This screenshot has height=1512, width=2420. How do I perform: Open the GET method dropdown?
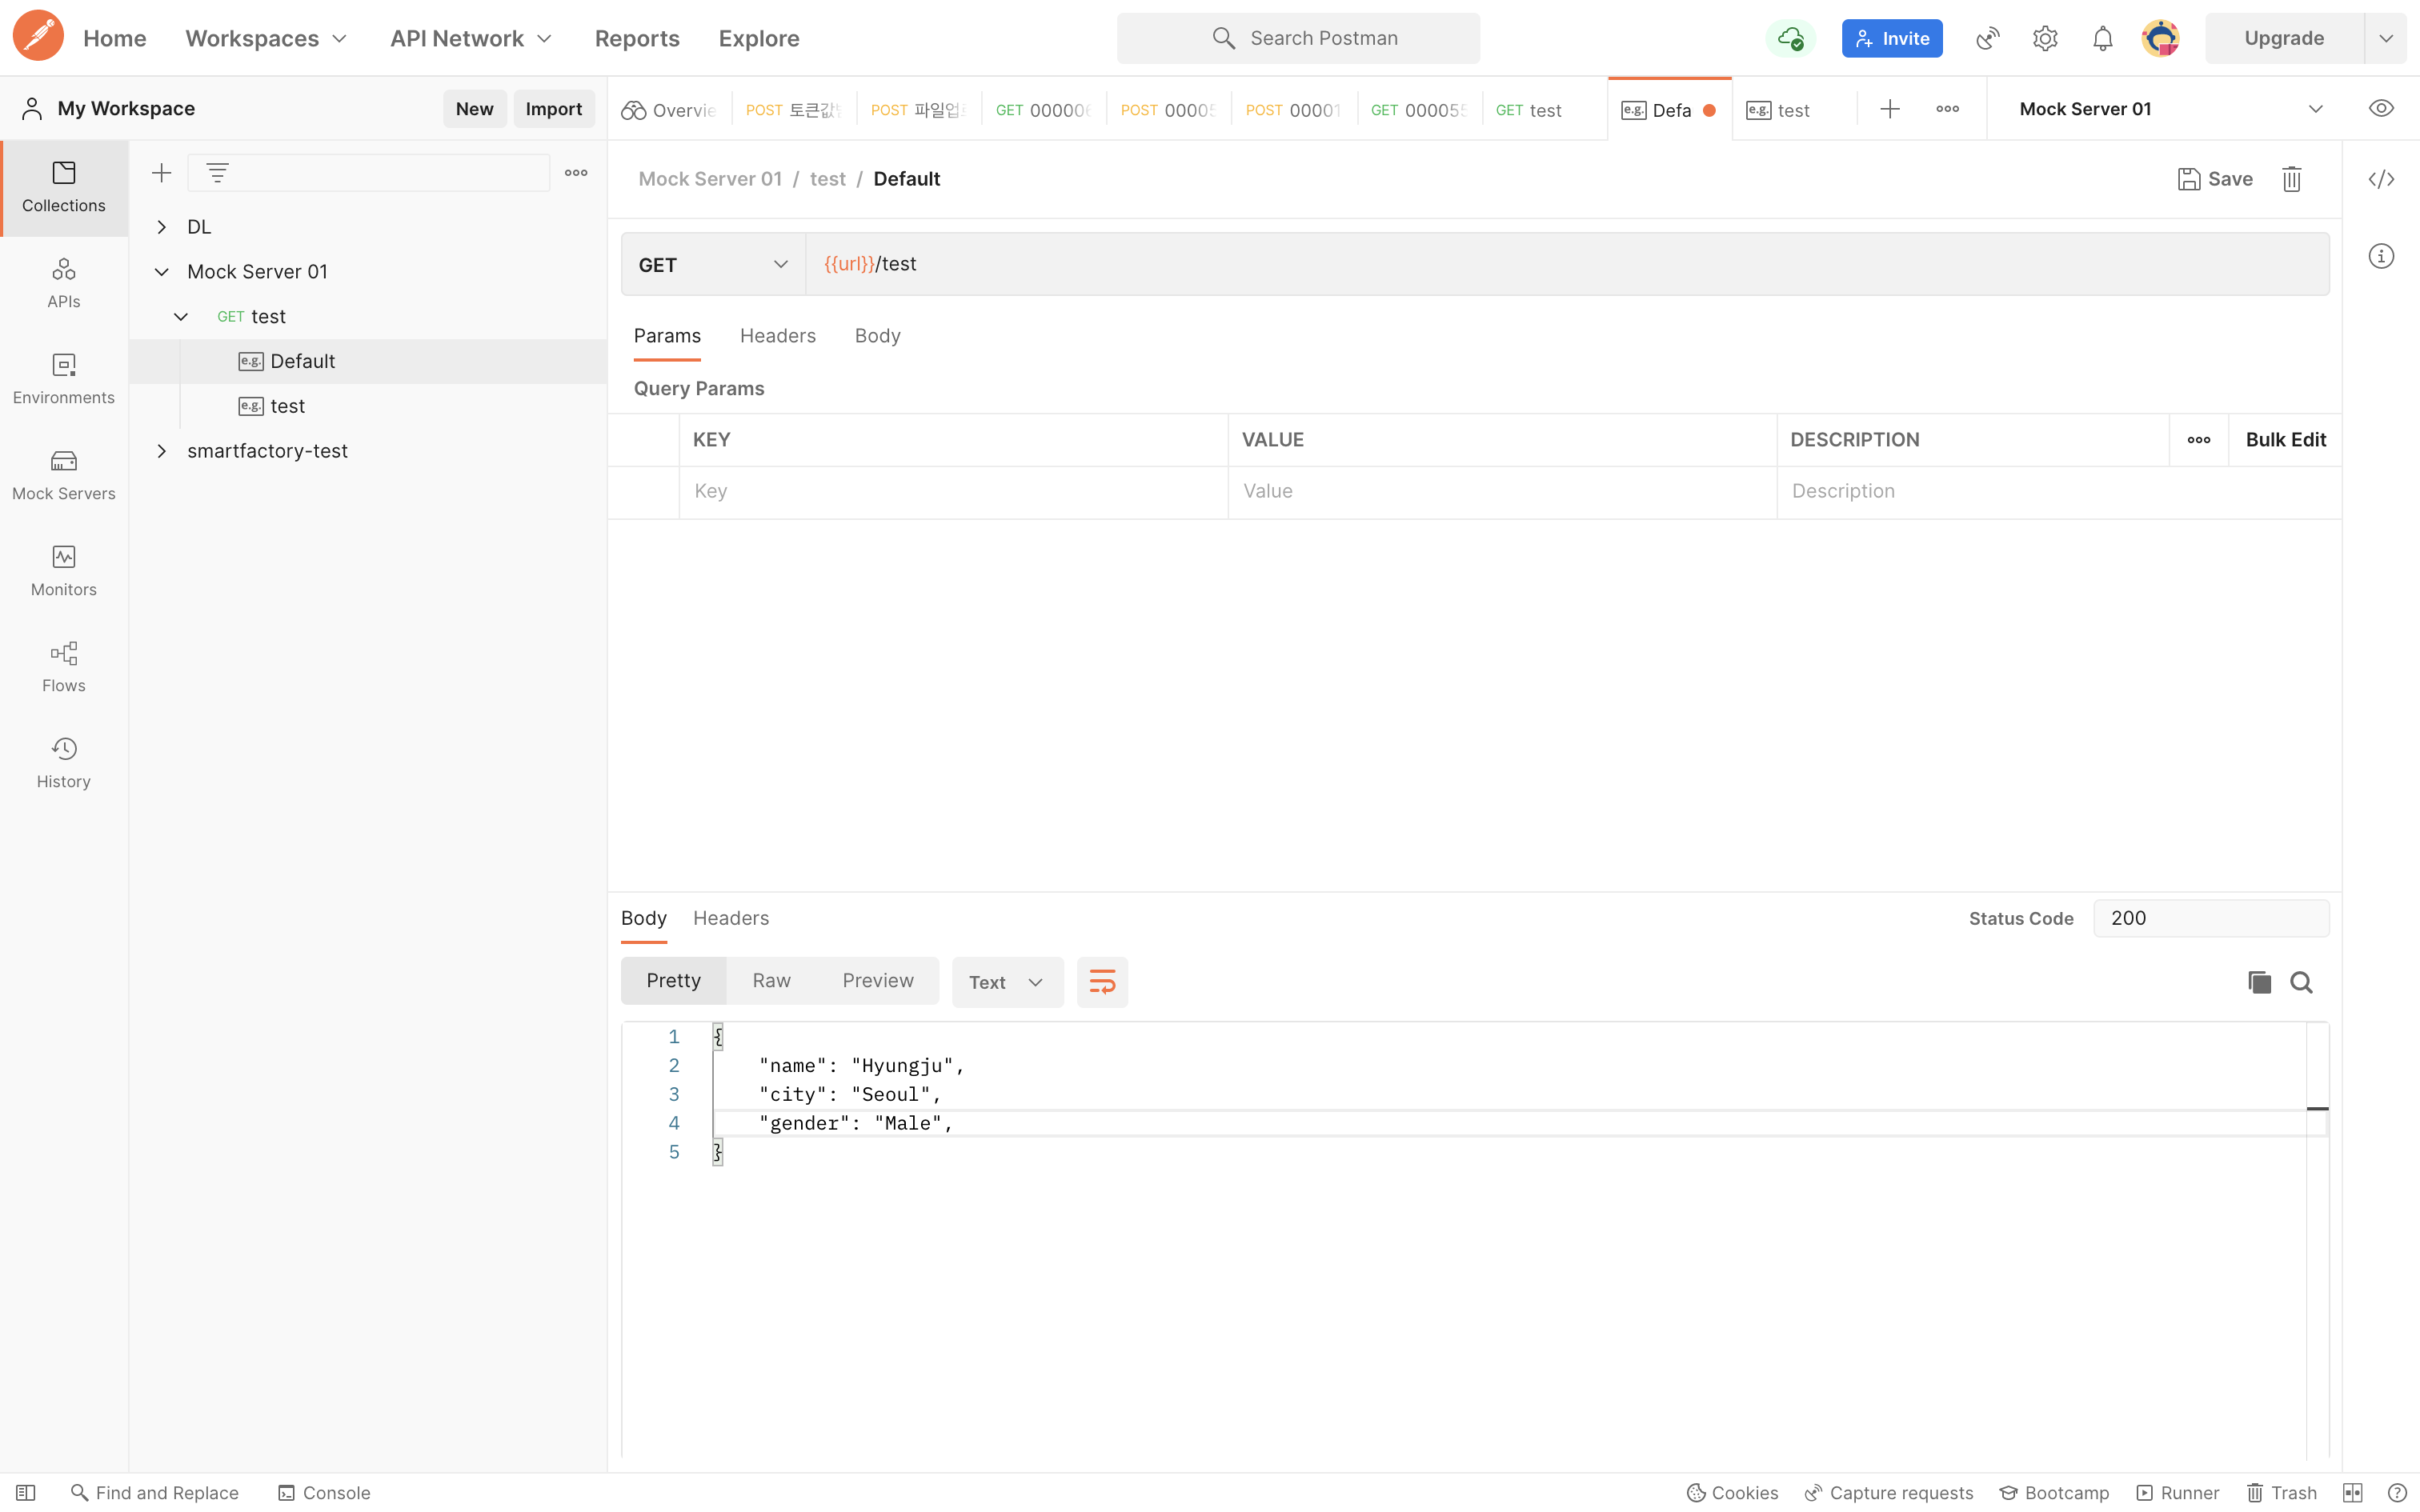tap(712, 265)
